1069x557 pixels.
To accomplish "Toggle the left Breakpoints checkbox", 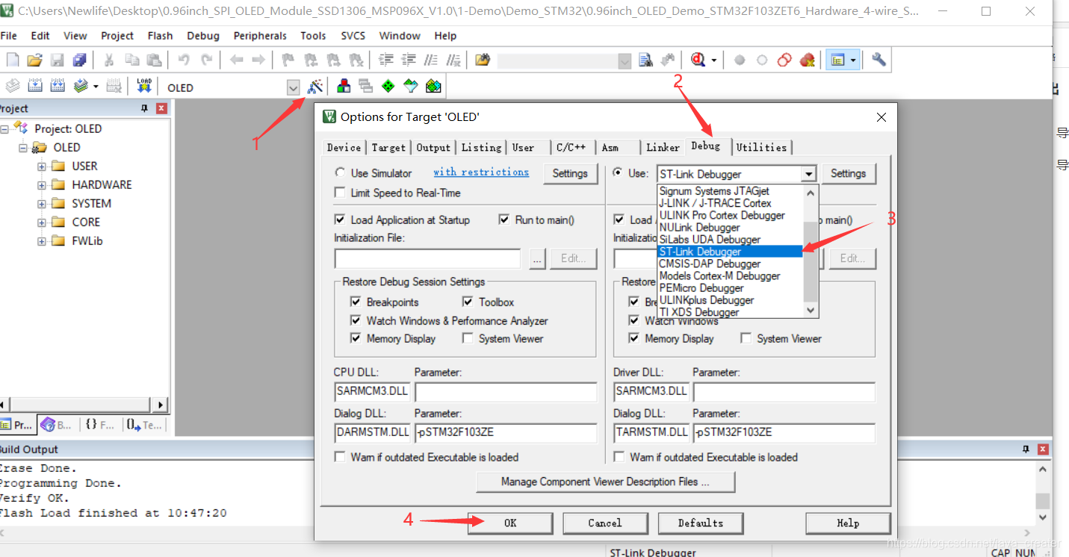I will point(356,302).
